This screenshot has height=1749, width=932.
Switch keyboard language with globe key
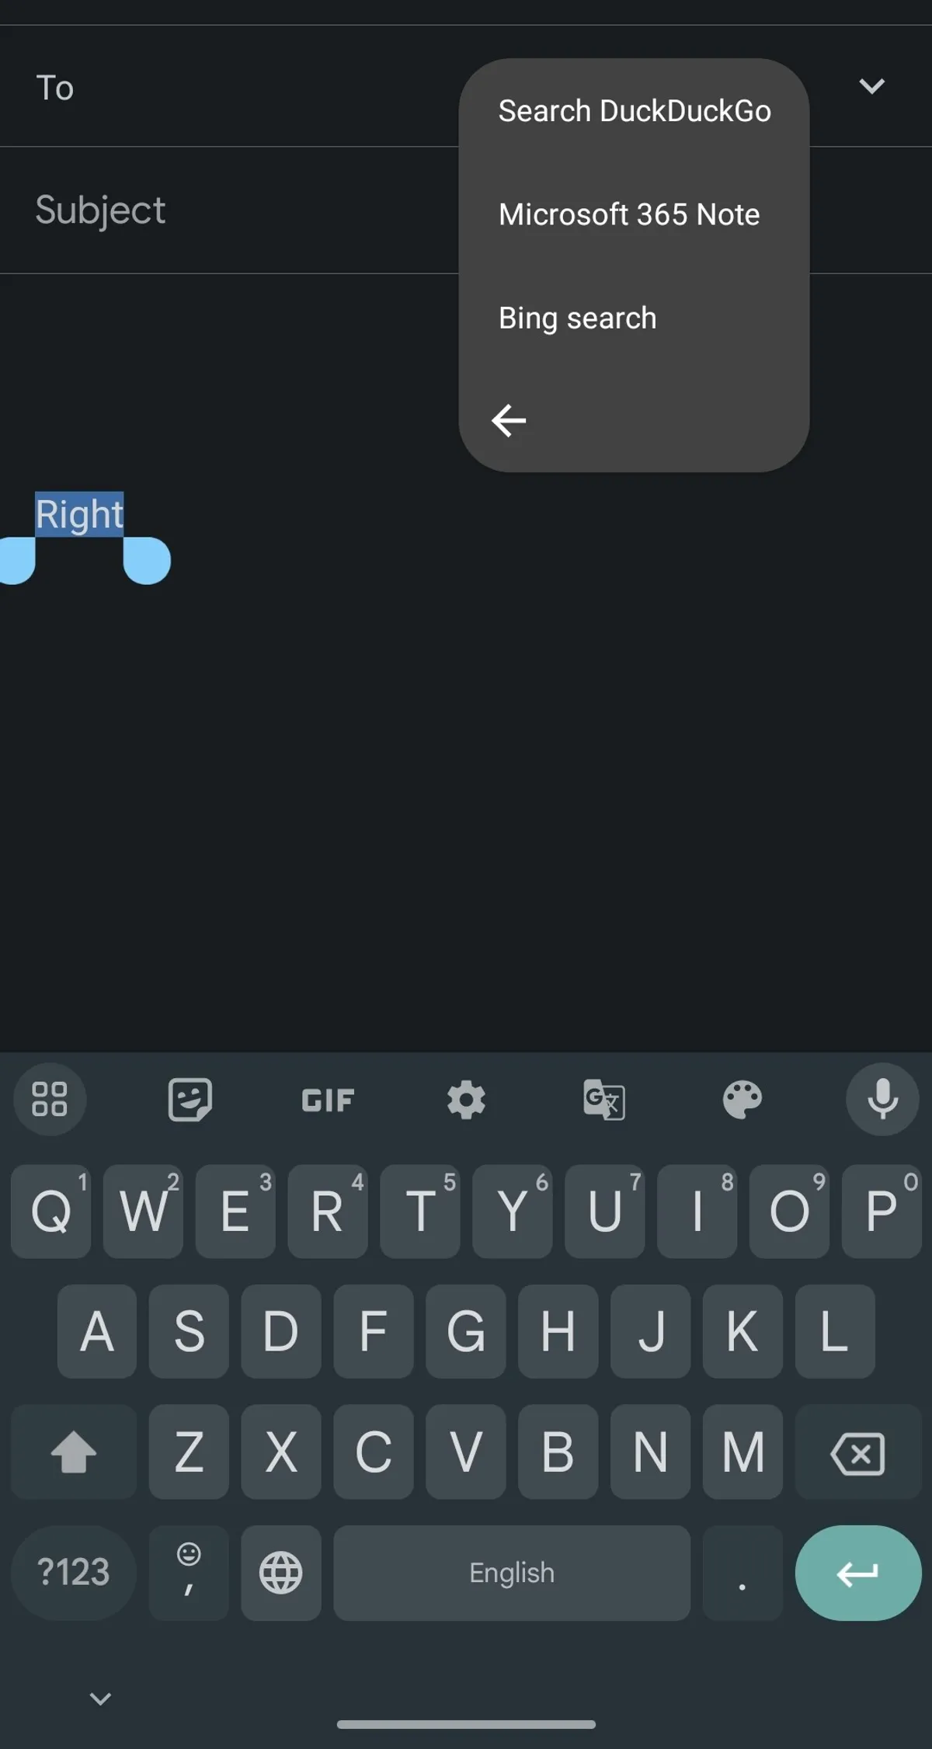(281, 1573)
